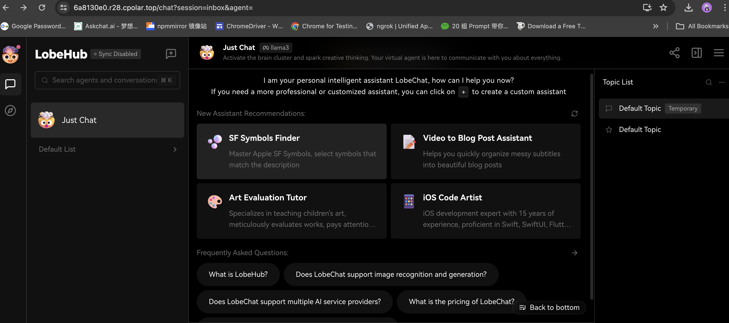
Task: Create new assistant with plus-message icon
Action: (171, 54)
